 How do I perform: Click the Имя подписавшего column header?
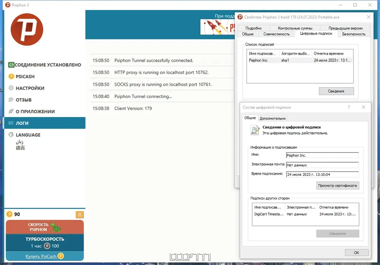263,54
